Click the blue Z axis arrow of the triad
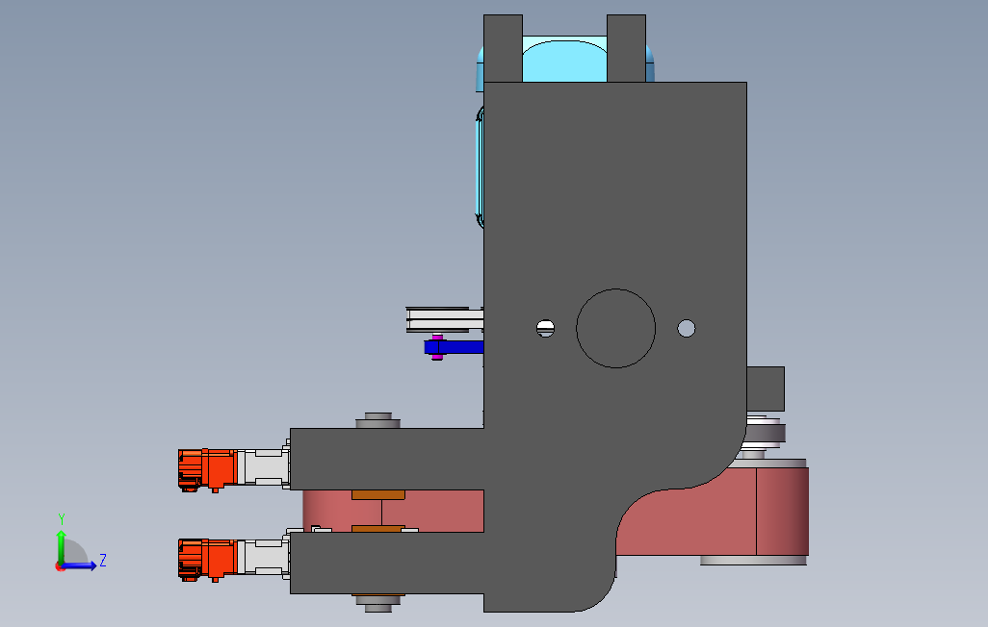The height and width of the screenshot is (627, 988). [x=80, y=566]
